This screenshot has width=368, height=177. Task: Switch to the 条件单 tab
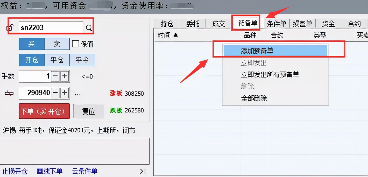click(x=277, y=24)
